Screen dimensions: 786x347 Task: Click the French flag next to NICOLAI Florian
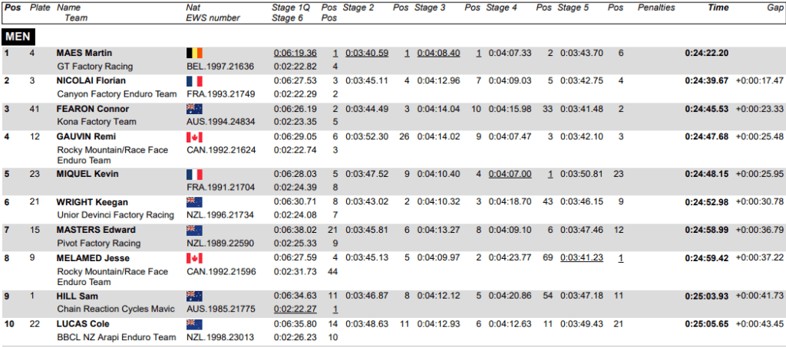(x=194, y=81)
